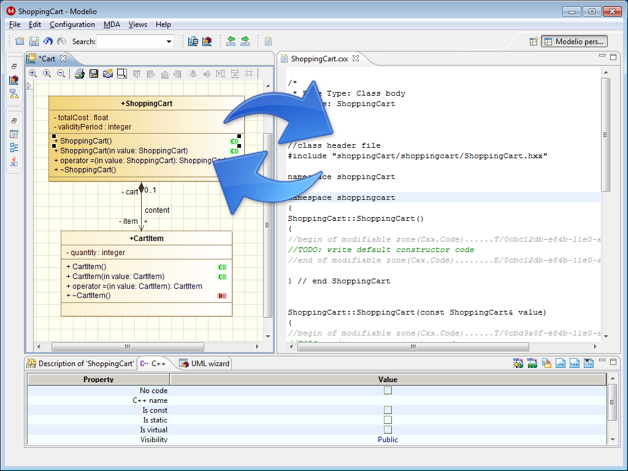Click the Modelio pers... perspective button
The height and width of the screenshot is (471, 628).
[574, 41]
